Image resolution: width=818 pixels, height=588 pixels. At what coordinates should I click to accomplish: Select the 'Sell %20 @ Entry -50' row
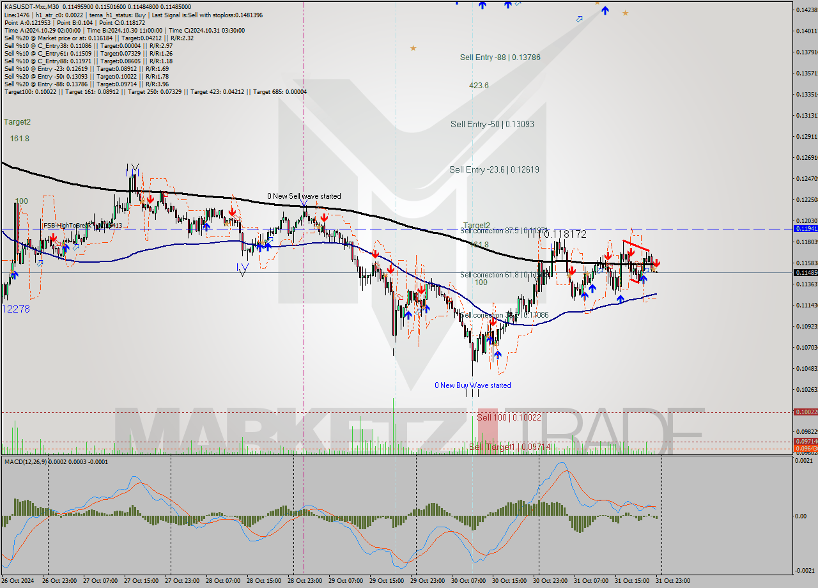click(86, 76)
